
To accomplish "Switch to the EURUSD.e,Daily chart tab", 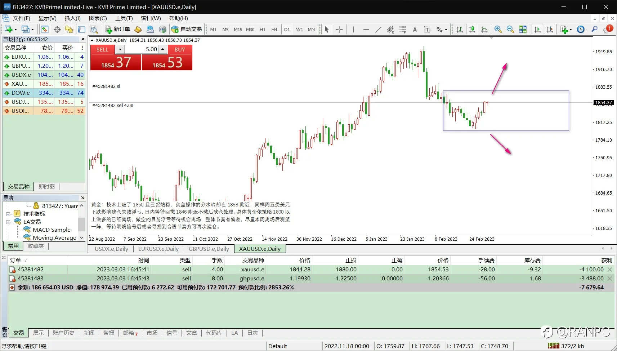I will tap(158, 249).
